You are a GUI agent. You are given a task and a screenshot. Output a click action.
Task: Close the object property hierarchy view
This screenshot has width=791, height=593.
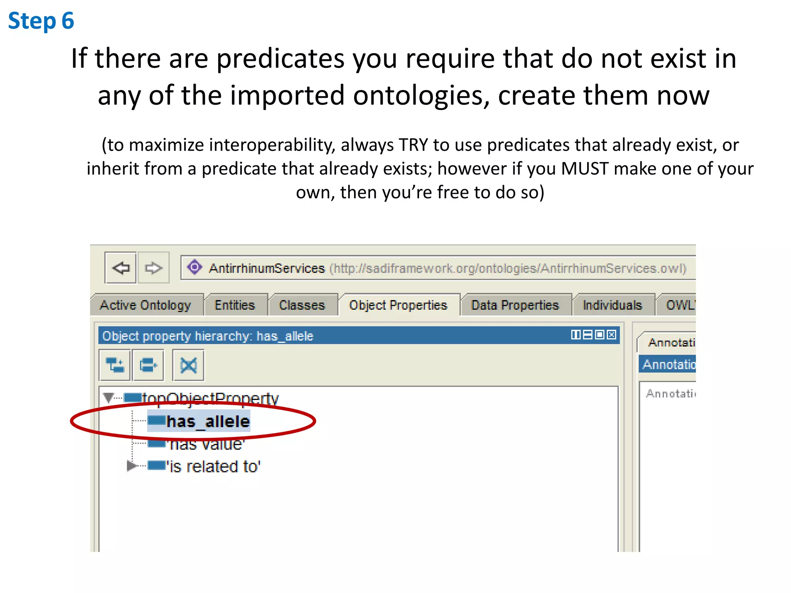tap(611, 335)
